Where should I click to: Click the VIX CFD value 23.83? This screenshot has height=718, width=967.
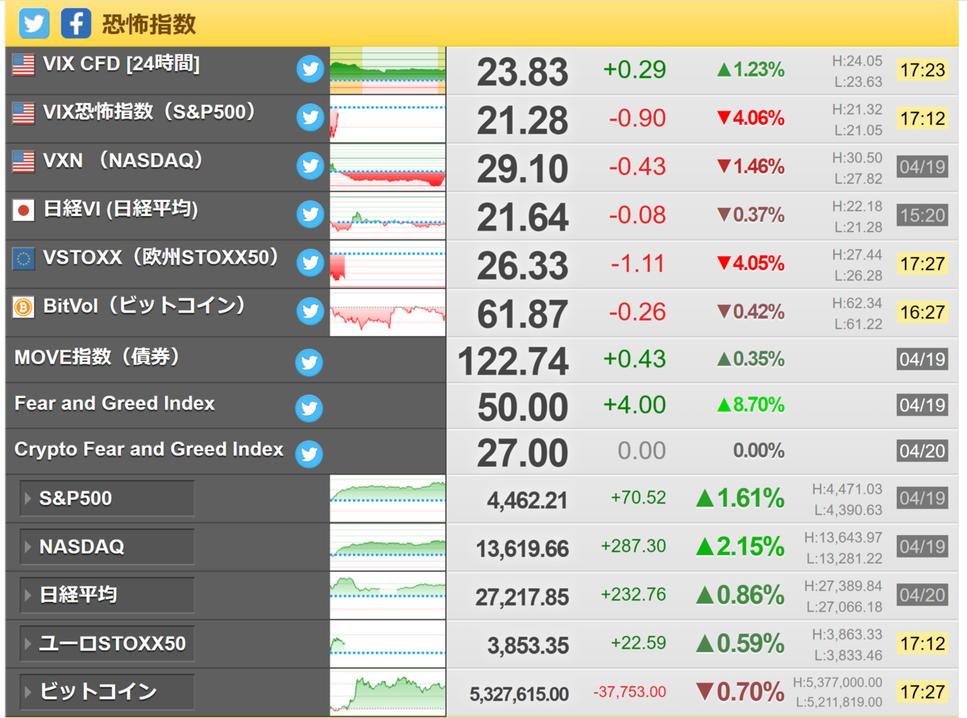click(x=522, y=73)
